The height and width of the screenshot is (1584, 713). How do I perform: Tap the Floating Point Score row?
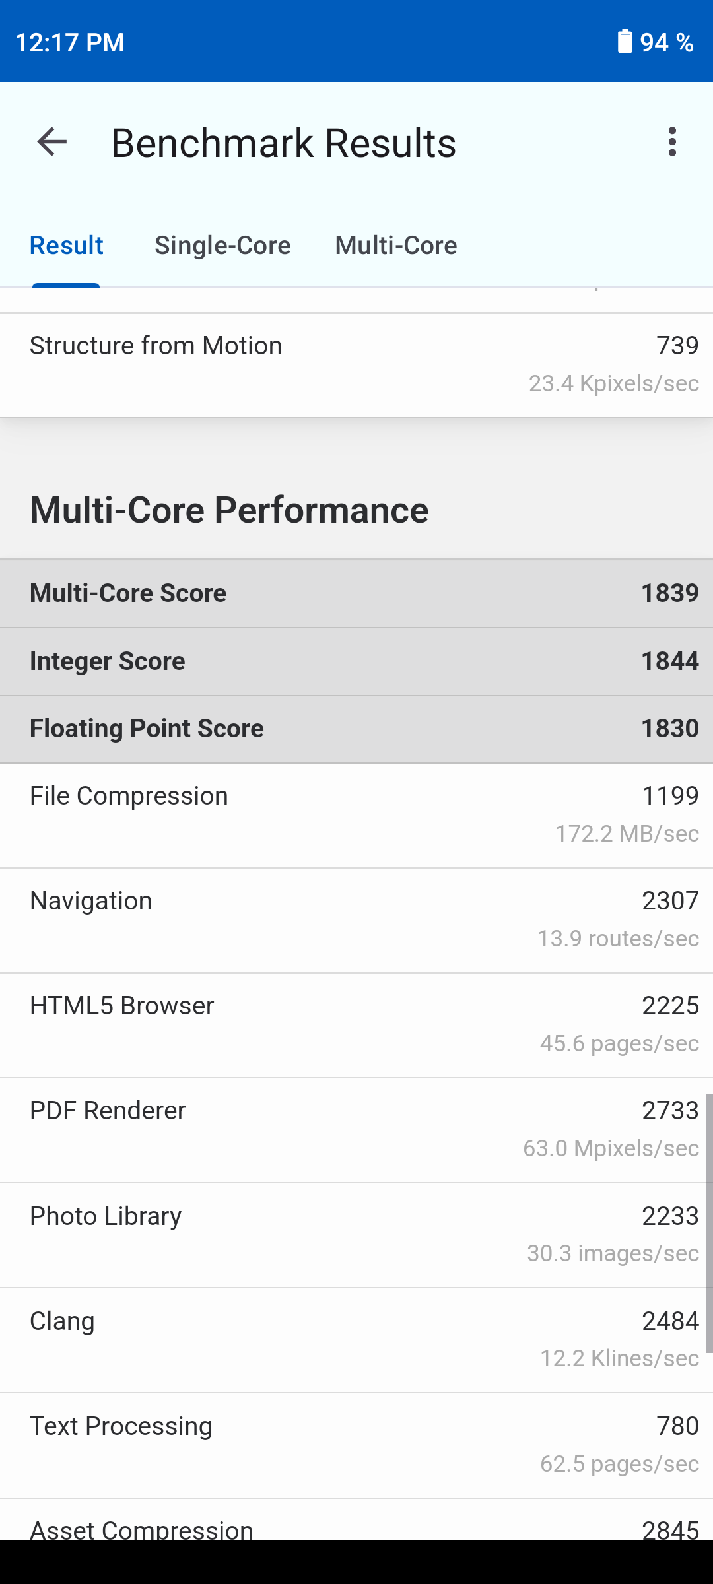point(356,729)
